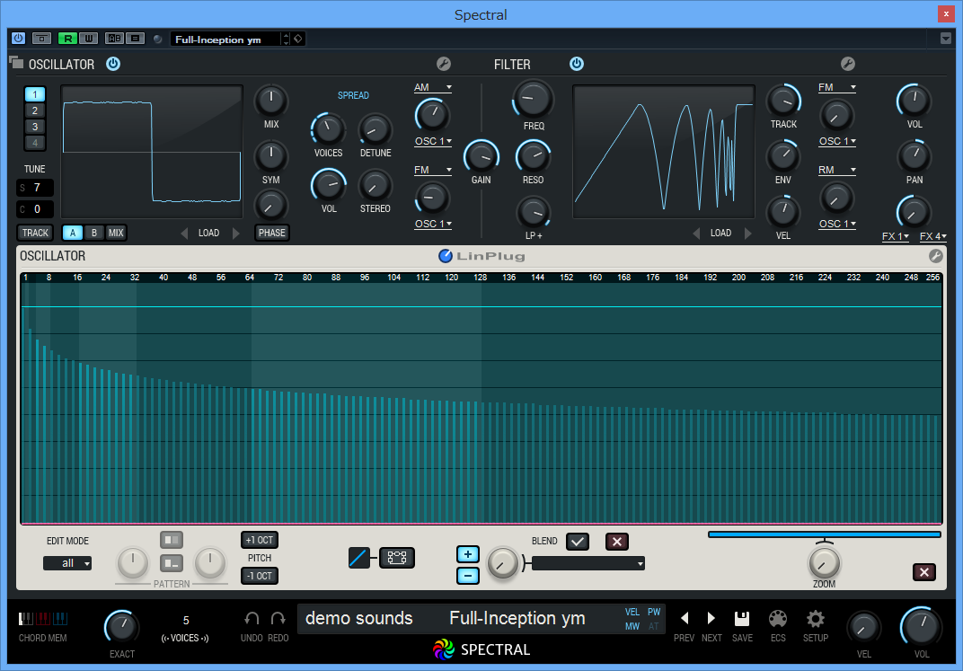Open oscillator FM type dropdown
963x671 pixels.
coord(433,170)
